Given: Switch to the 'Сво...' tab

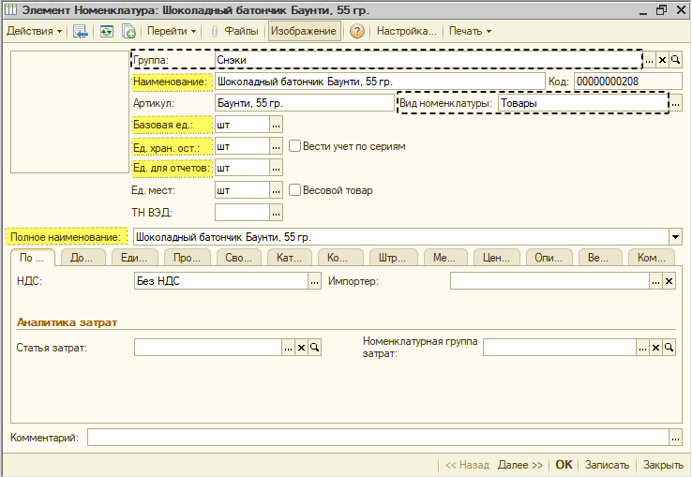Looking at the screenshot, I should click(x=239, y=258).
